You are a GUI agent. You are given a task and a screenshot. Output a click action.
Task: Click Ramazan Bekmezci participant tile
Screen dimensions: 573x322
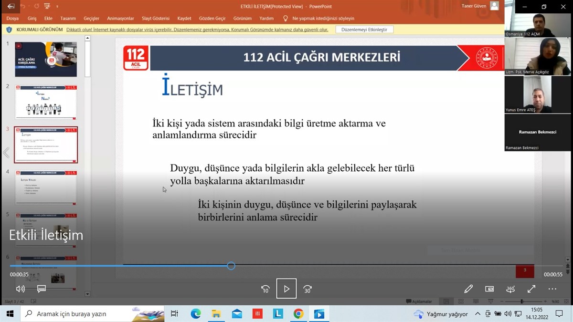click(538, 132)
